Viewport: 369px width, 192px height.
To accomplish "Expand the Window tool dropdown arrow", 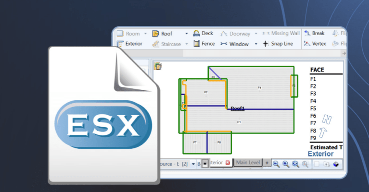I will pos(257,44).
